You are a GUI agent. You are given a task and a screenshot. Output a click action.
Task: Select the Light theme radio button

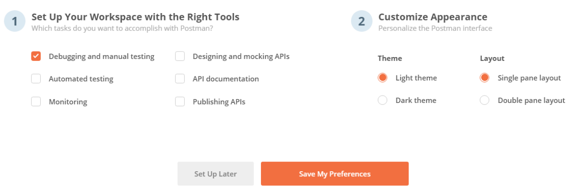(x=383, y=78)
